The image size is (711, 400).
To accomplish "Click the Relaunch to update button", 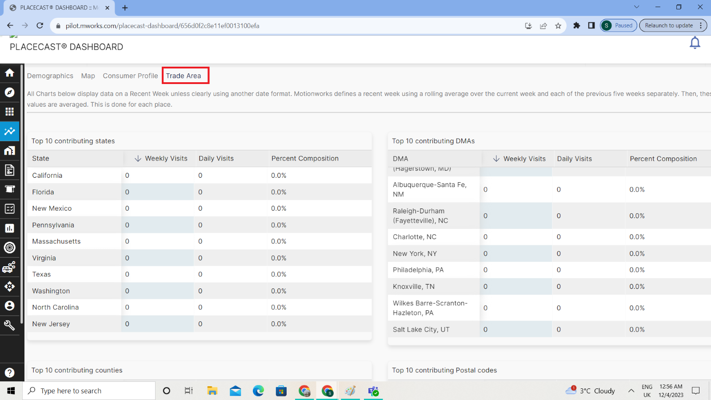I will (669, 25).
